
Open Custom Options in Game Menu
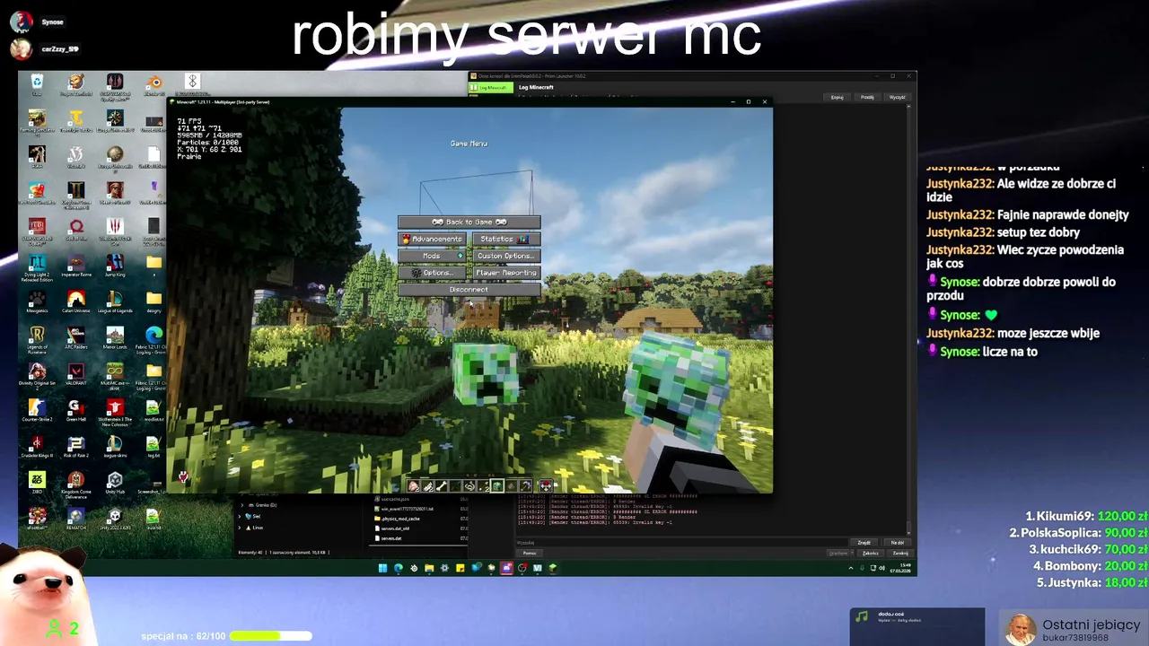pyautogui.click(x=506, y=256)
